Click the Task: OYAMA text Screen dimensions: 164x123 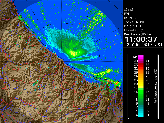[134, 22]
